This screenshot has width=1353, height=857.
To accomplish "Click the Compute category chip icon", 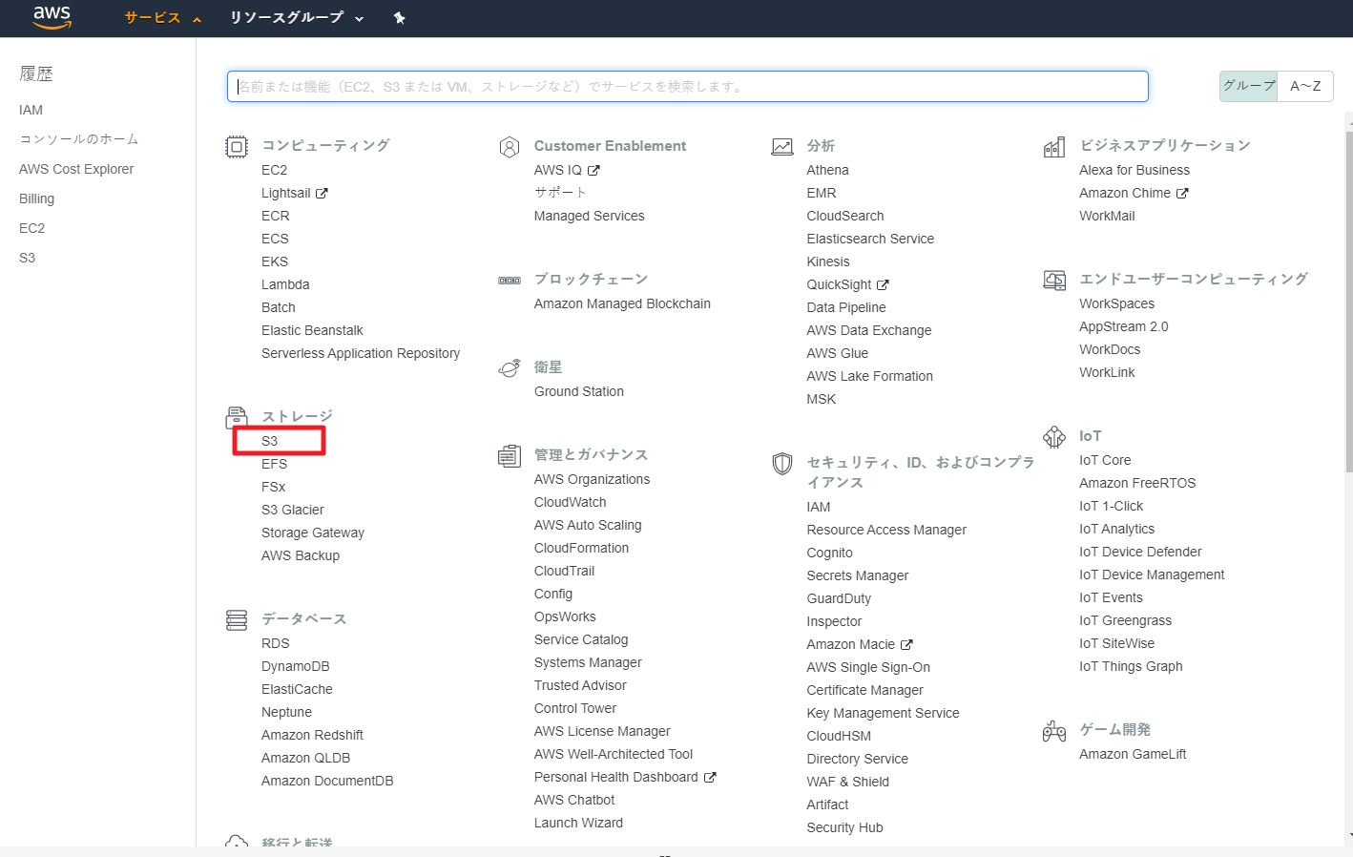I will pyautogui.click(x=236, y=147).
